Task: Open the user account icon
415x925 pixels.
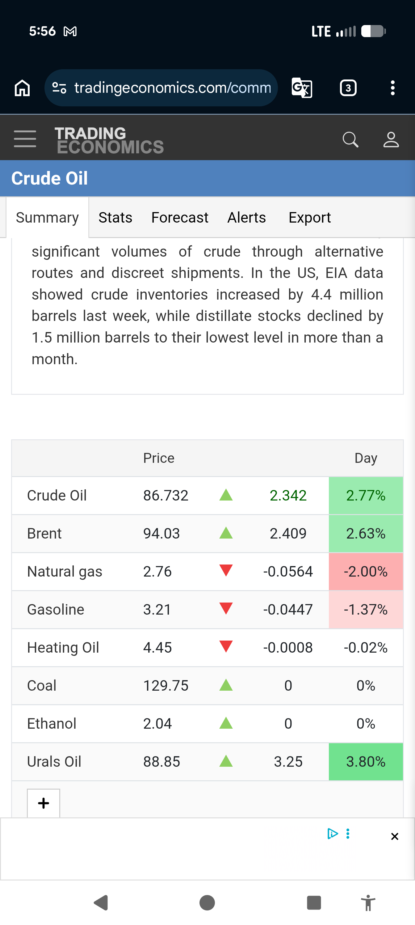Action: 391,140
